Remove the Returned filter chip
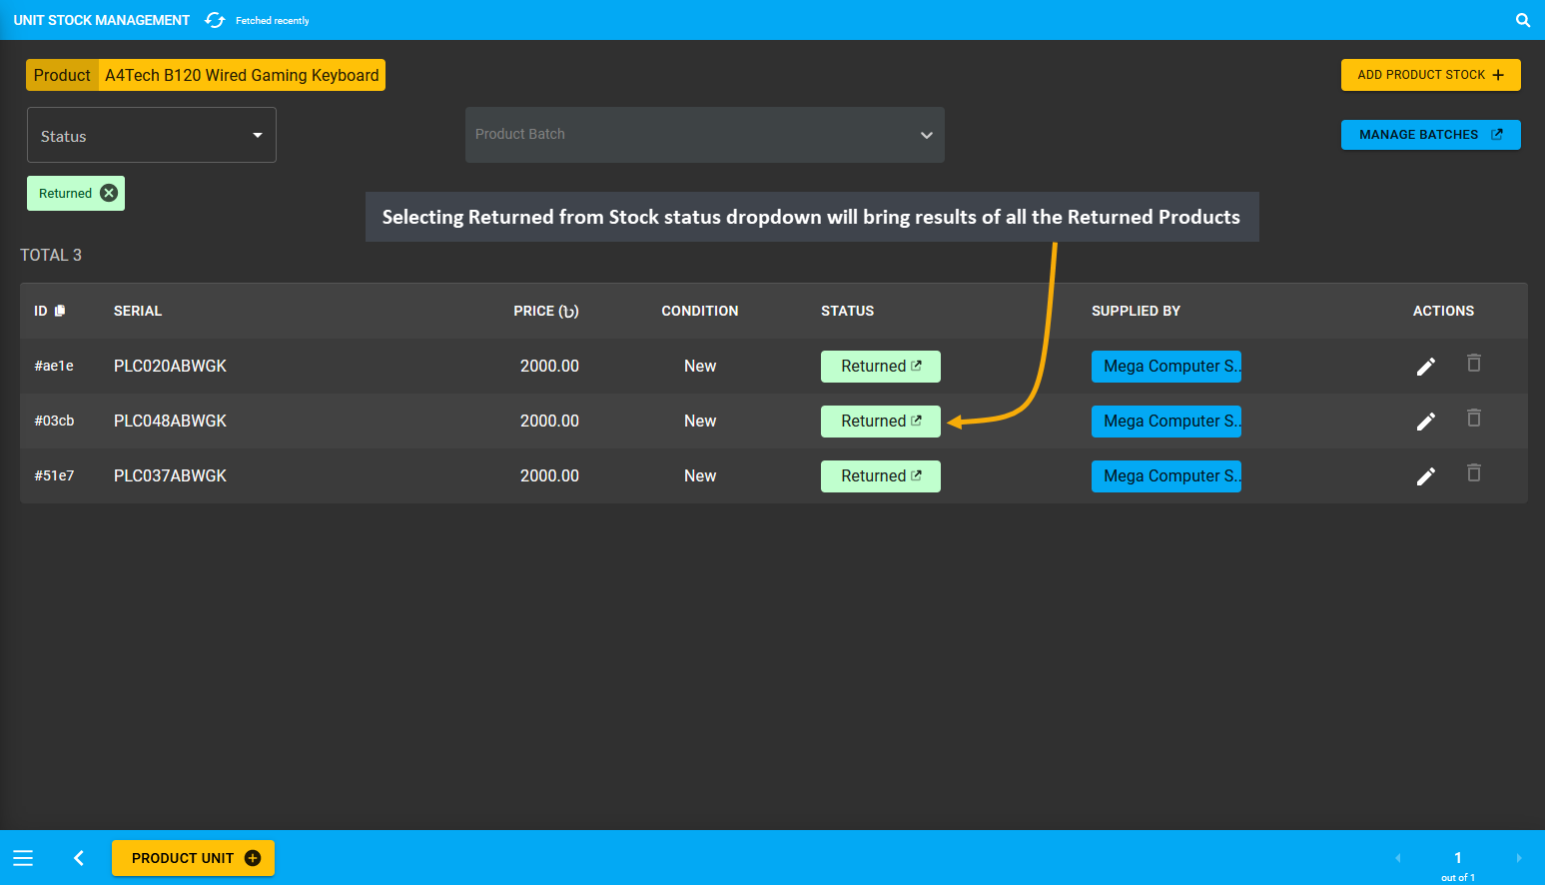This screenshot has width=1545, height=885. pos(109,193)
